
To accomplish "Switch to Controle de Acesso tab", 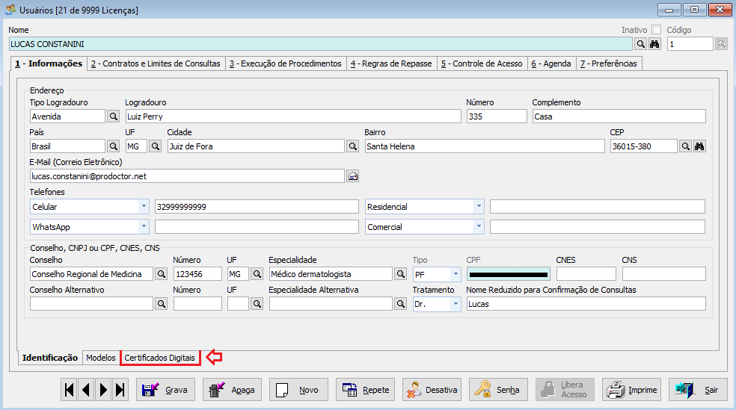I will click(x=482, y=63).
